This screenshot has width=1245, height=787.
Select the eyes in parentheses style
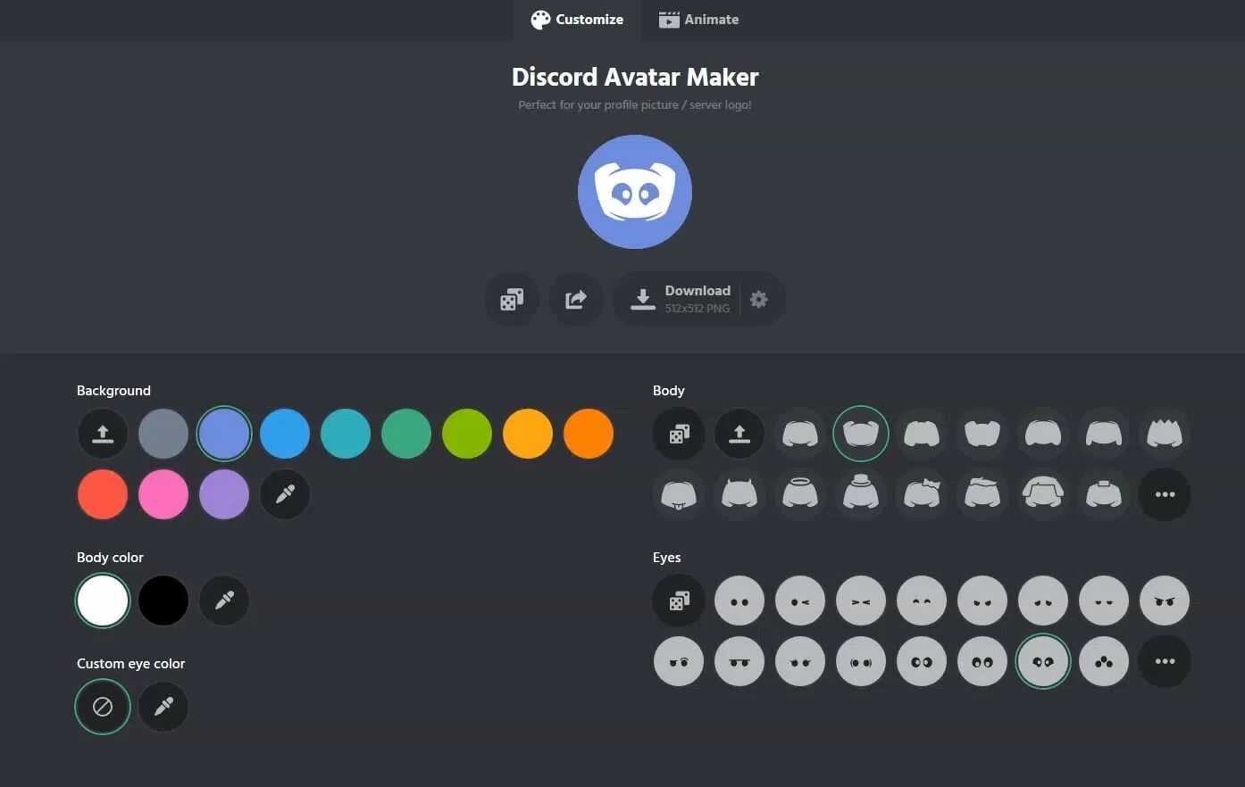pyautogui.click(x=861, y=661)
